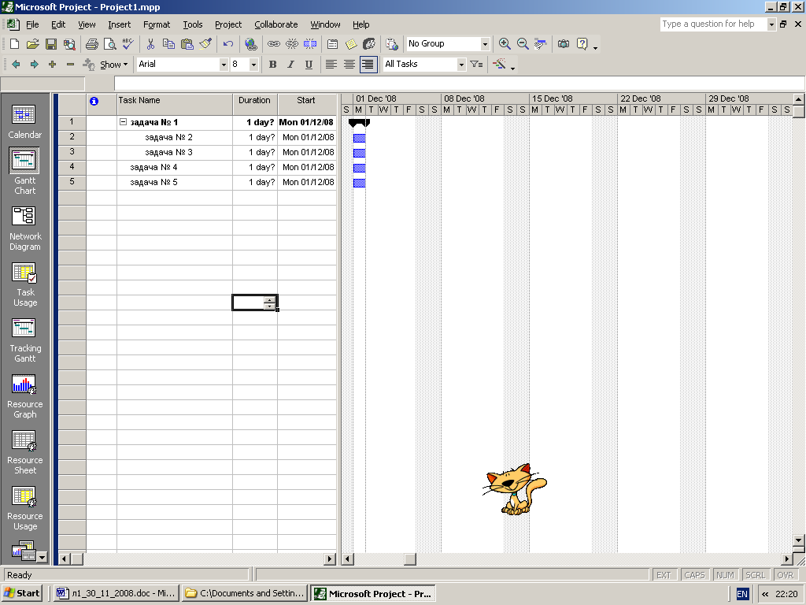
Task: Expand more View Bar icons arrow
Action: point(43,557)
